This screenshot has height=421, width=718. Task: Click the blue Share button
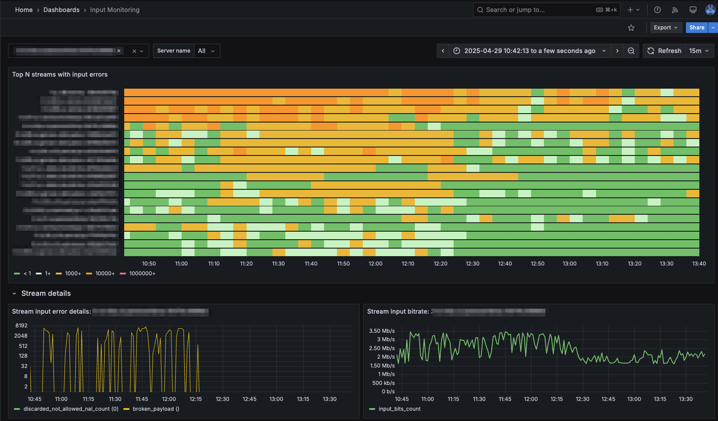tap(696, 28)
